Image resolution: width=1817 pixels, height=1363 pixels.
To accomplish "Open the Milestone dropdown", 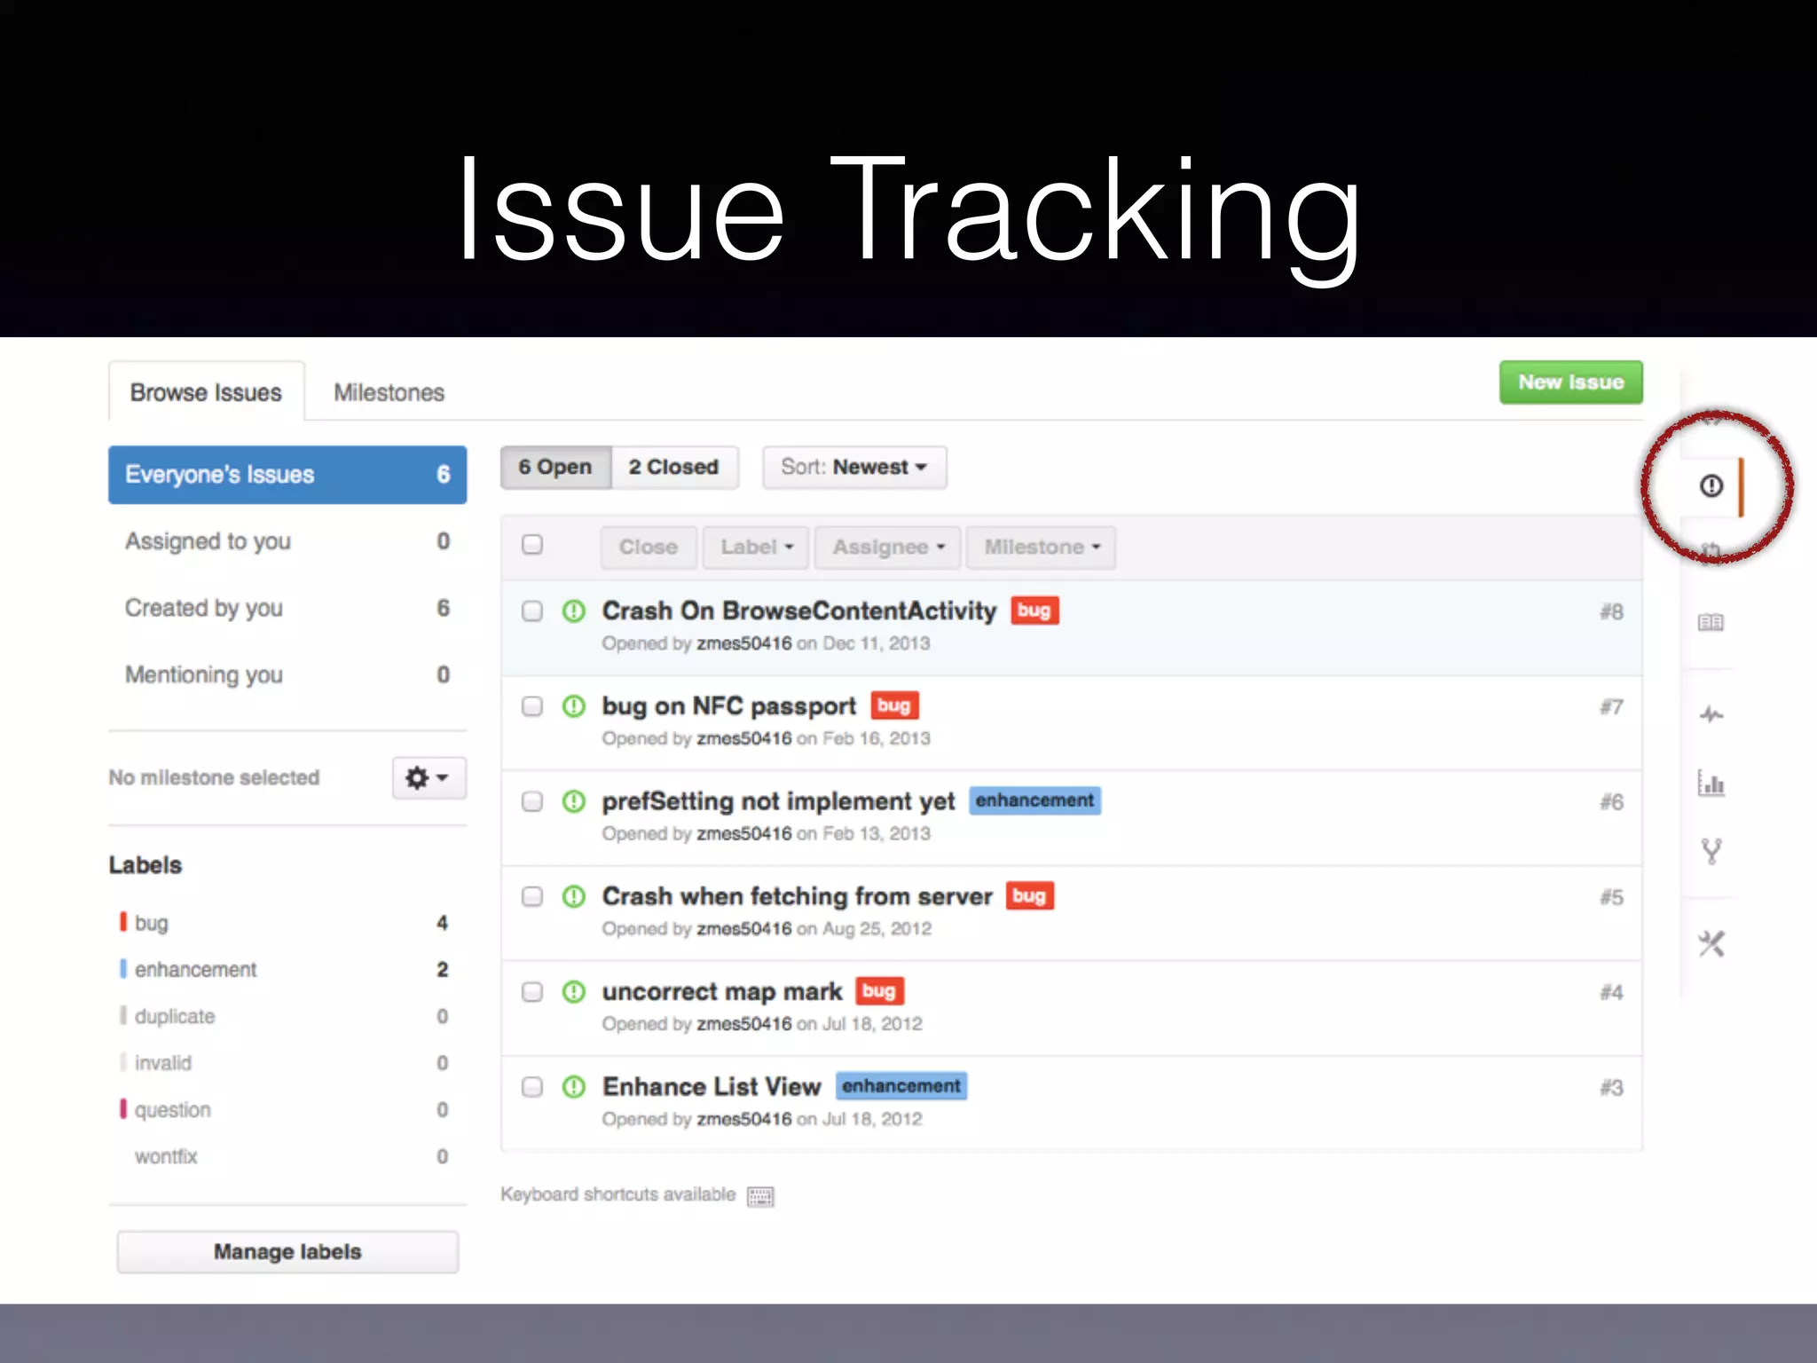I will [1042, 547].
